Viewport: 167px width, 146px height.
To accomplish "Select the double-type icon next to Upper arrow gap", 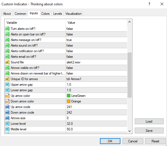I will pos(7,85).
